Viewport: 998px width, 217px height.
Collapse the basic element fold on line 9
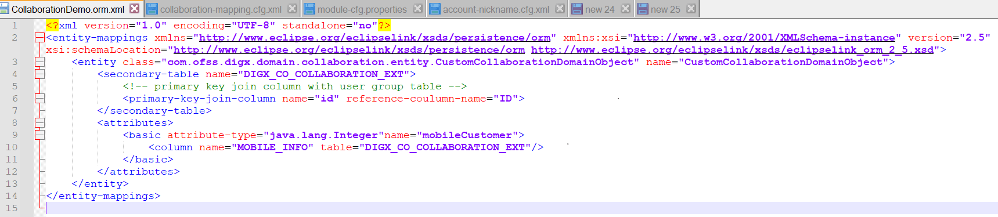[39, 135]
